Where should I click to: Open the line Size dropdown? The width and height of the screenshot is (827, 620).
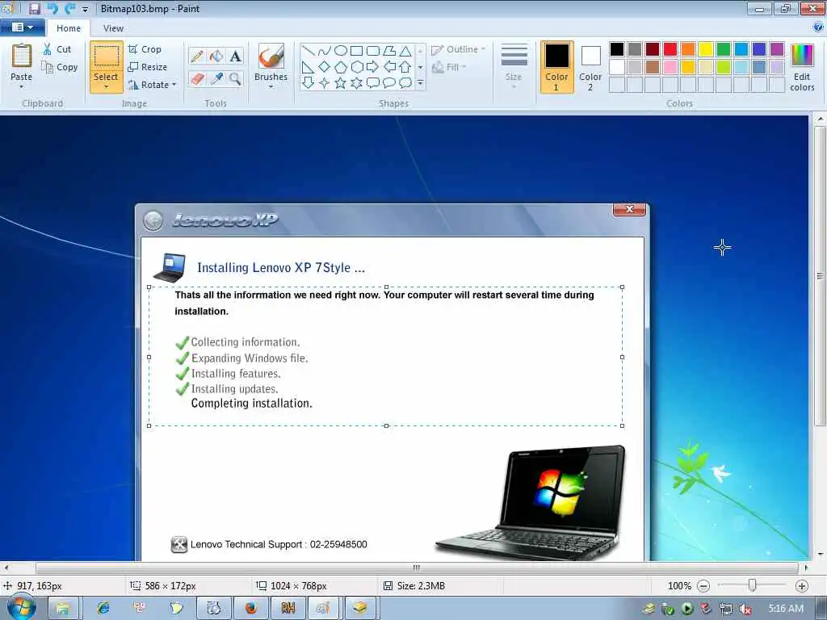(x=514, y=67)
